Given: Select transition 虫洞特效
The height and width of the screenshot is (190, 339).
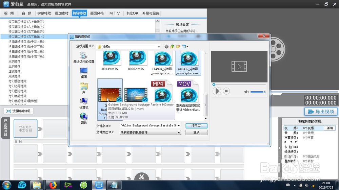Looking at the screenshot, I should point(15,66).
